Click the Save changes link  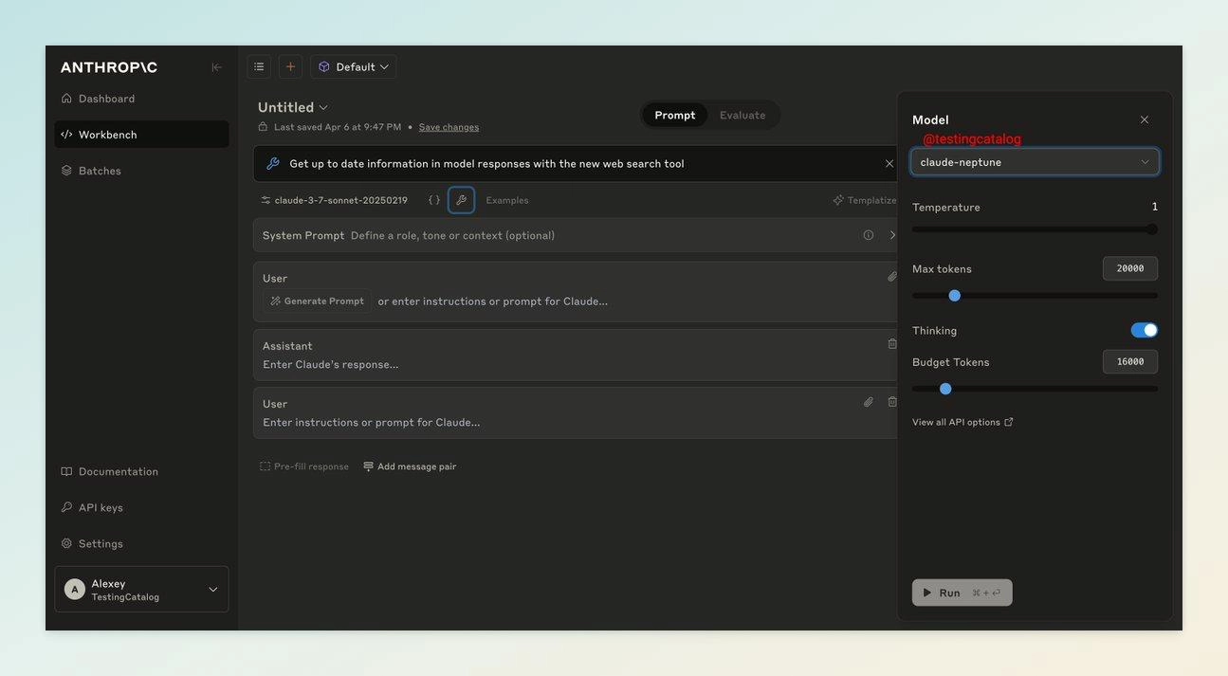point(449,127)
